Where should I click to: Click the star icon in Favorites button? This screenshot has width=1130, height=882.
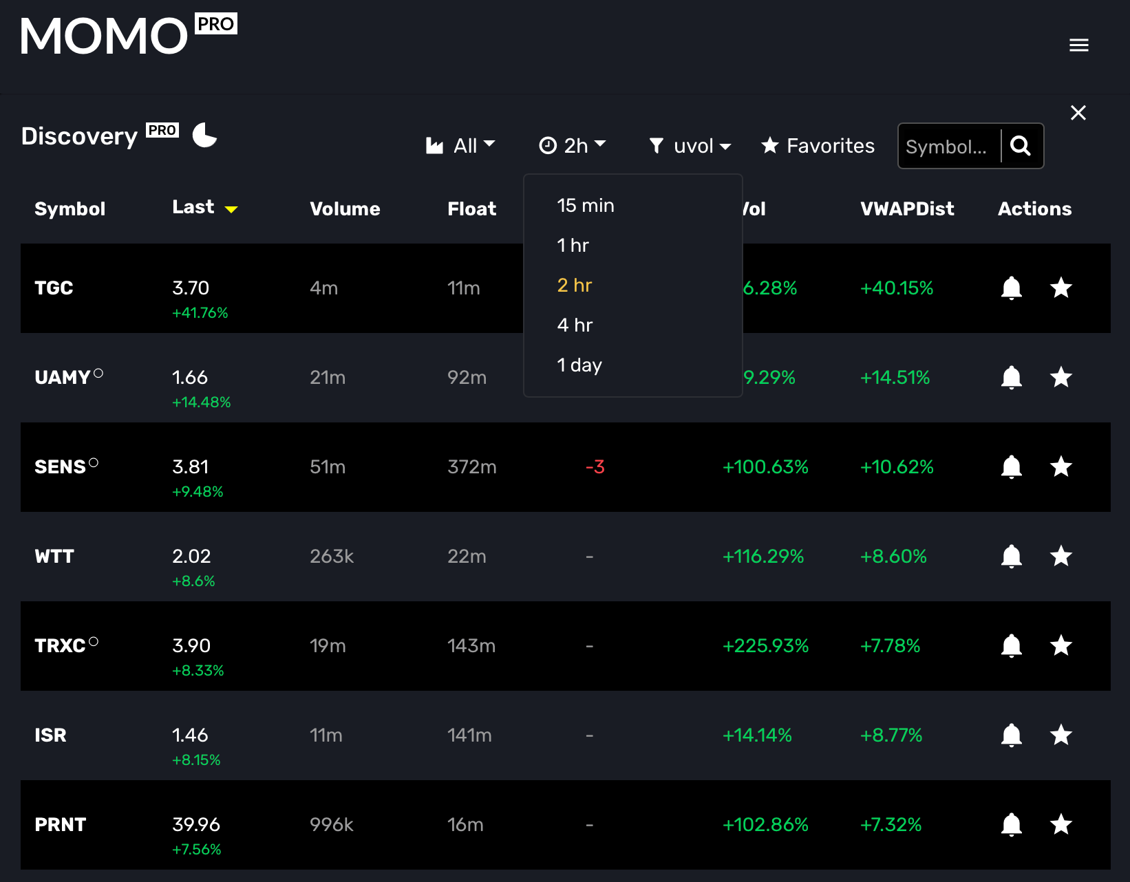pyautogui.click(x=770, y=145)
